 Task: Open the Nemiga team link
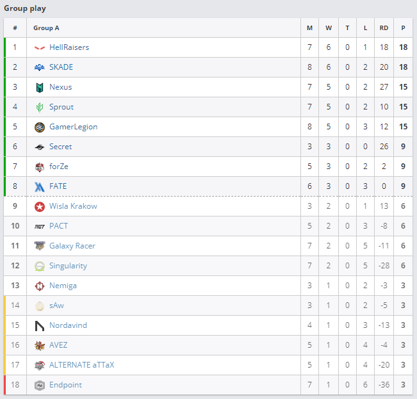coord(63,286)
